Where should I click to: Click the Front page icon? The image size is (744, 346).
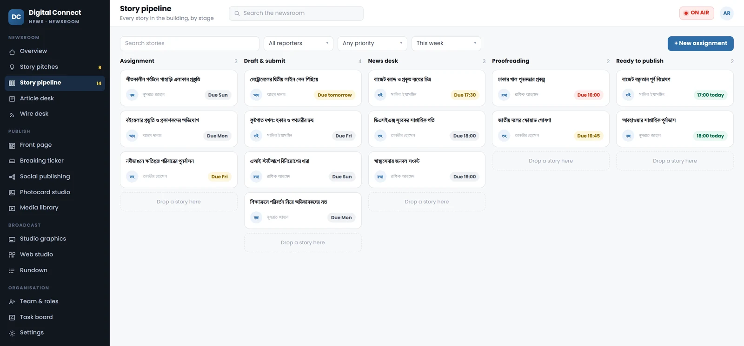pyautogui.click(x=12, y=145)
